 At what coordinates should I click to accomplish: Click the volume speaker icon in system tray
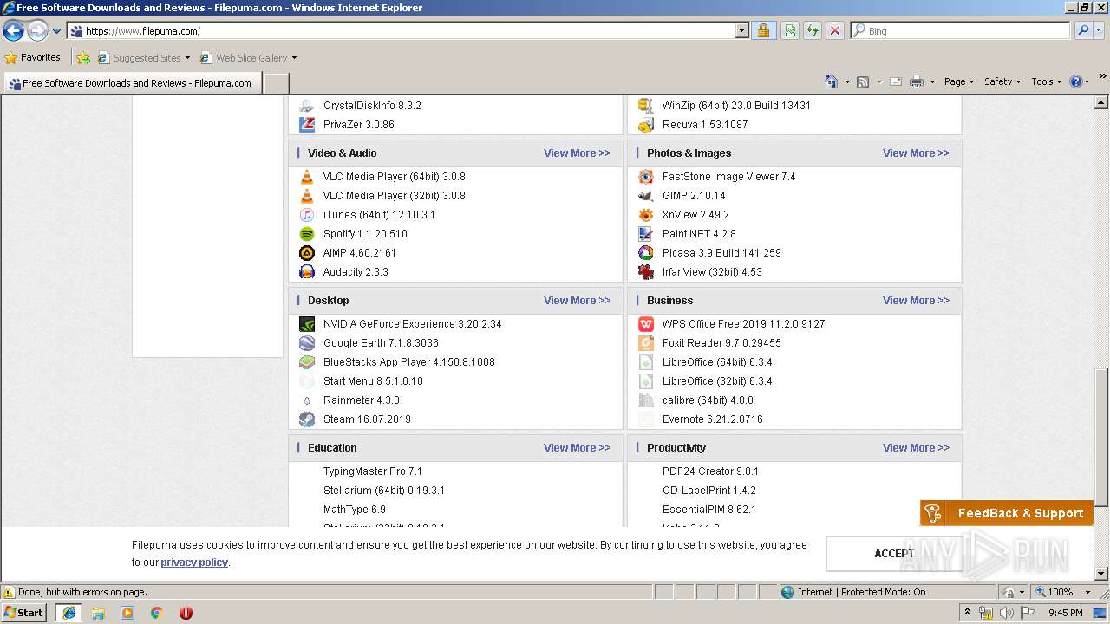point(1006,613)
